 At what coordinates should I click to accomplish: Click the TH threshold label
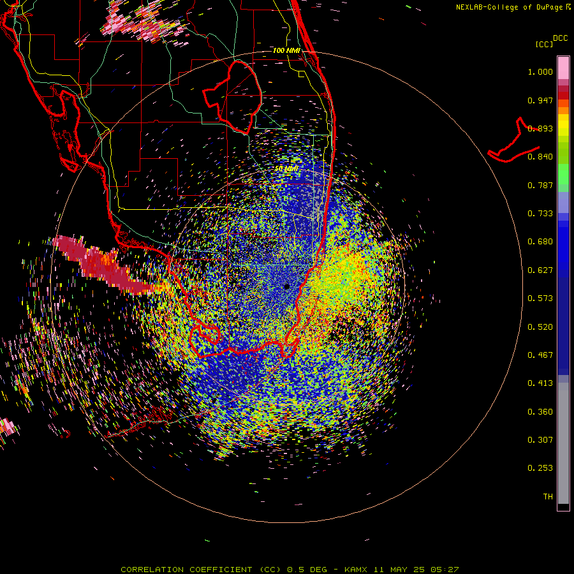[548, 497]
